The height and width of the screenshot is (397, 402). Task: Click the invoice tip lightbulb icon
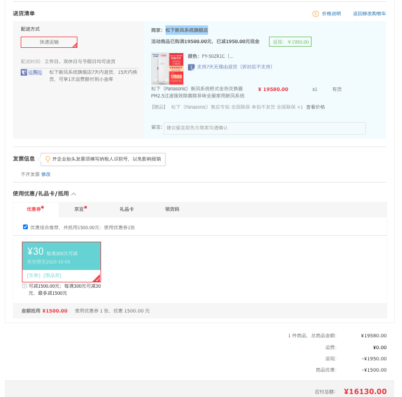click(x=48, y=159)
